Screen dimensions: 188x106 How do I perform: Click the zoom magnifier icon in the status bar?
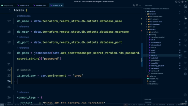click(x=125, y=105)
